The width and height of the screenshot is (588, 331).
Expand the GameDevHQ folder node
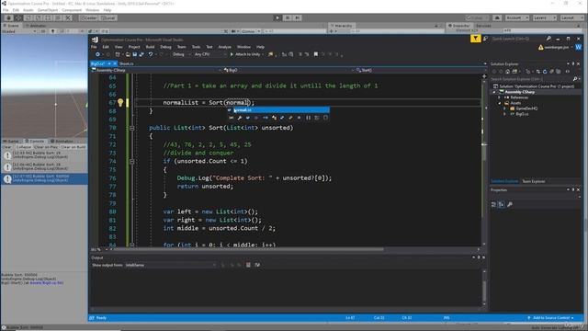point(504,108)
